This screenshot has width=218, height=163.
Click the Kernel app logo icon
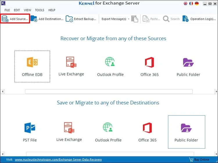coord(3,3)
